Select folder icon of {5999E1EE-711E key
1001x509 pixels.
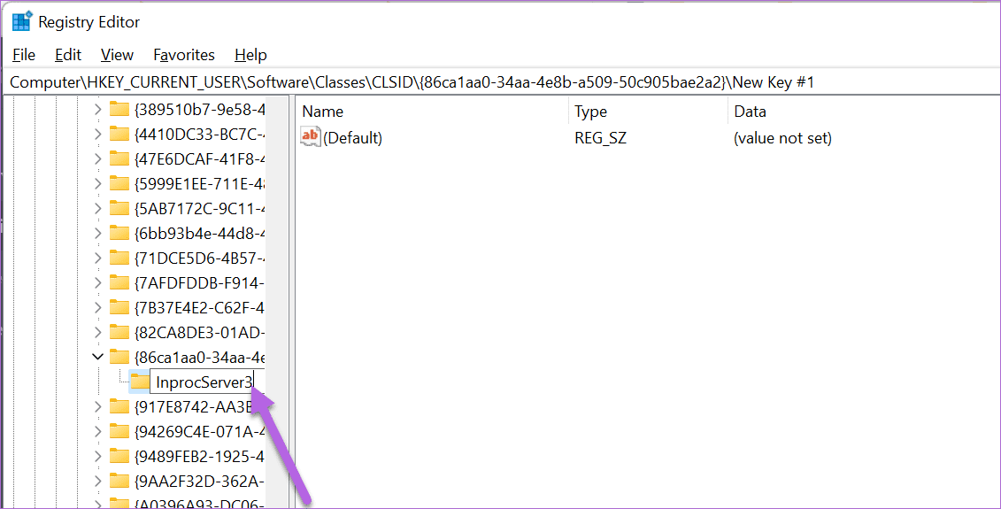click(119, 183)
